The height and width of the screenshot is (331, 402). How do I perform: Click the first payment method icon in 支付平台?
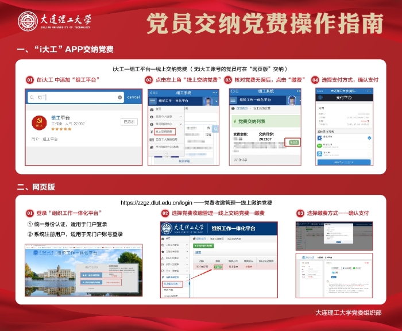[x=320, y=138]
